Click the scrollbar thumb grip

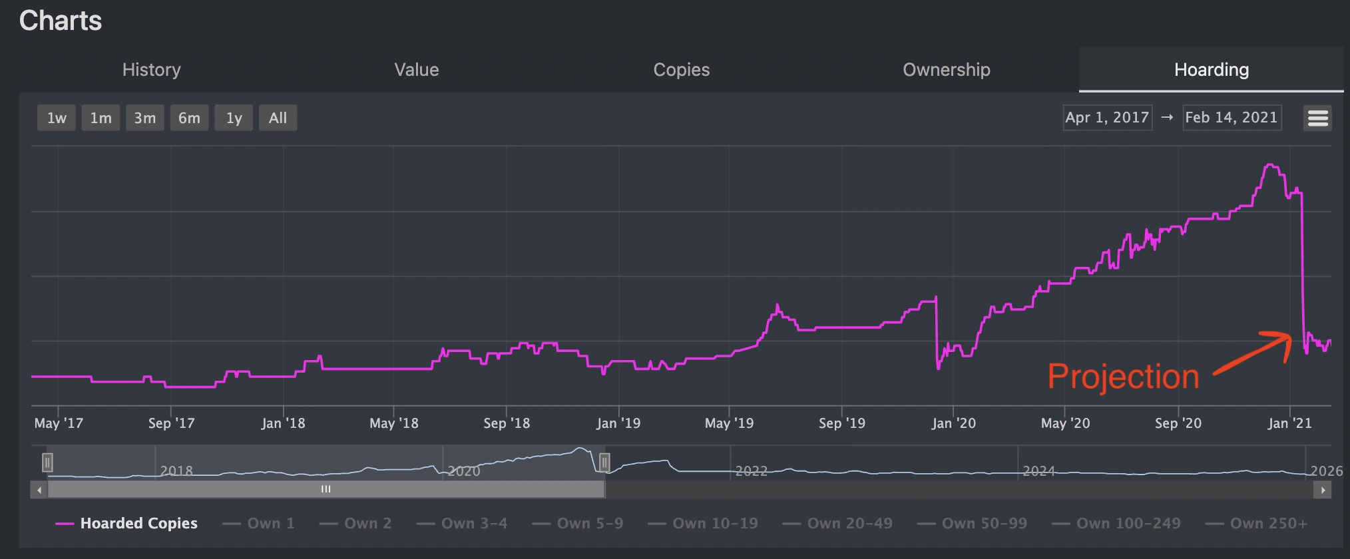point(326,490)
